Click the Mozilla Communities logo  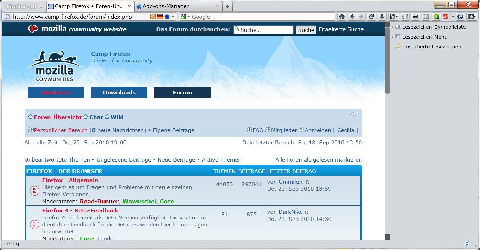point(55,66)
